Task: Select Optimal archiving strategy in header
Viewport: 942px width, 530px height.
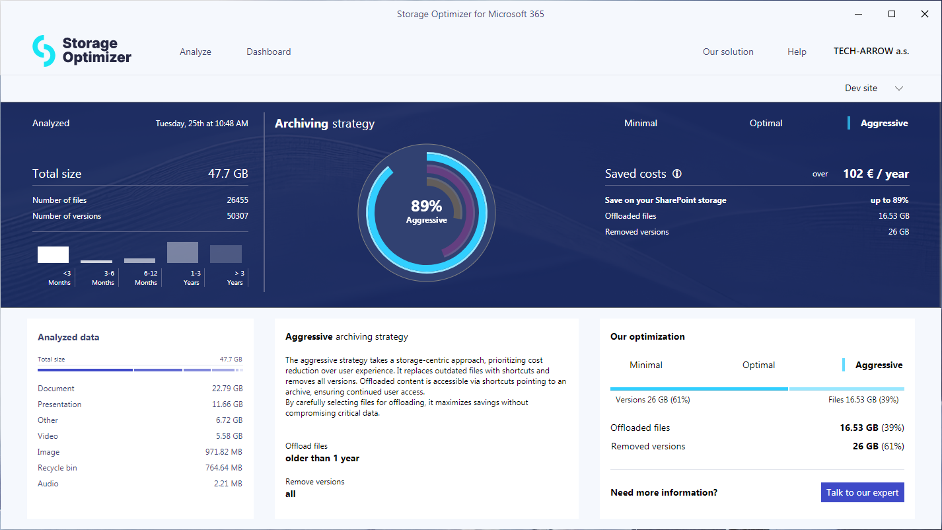Action: click(766, 123)
